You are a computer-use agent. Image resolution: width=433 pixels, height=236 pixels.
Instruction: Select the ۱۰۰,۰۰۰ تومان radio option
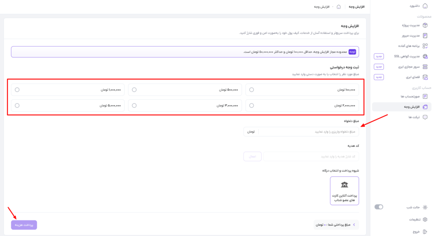click(x=251, y=90)
